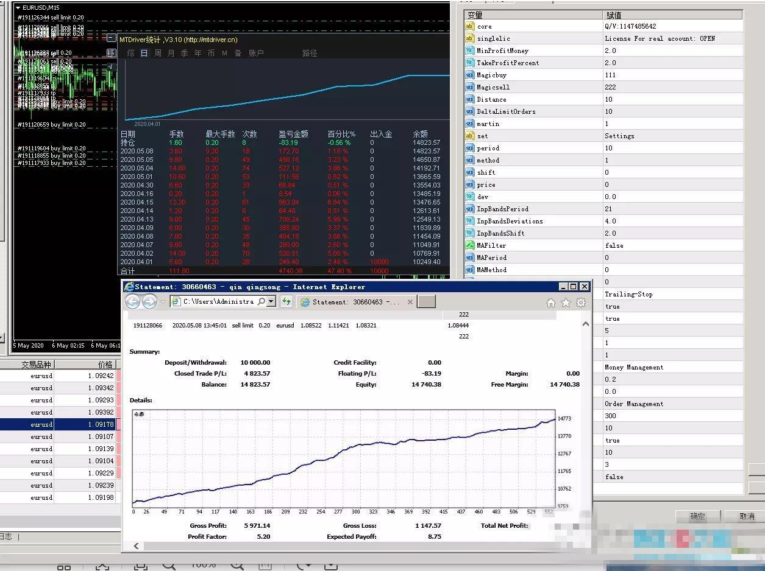
Task: Click the 确定 confirm button
Action: pos(697,516)
